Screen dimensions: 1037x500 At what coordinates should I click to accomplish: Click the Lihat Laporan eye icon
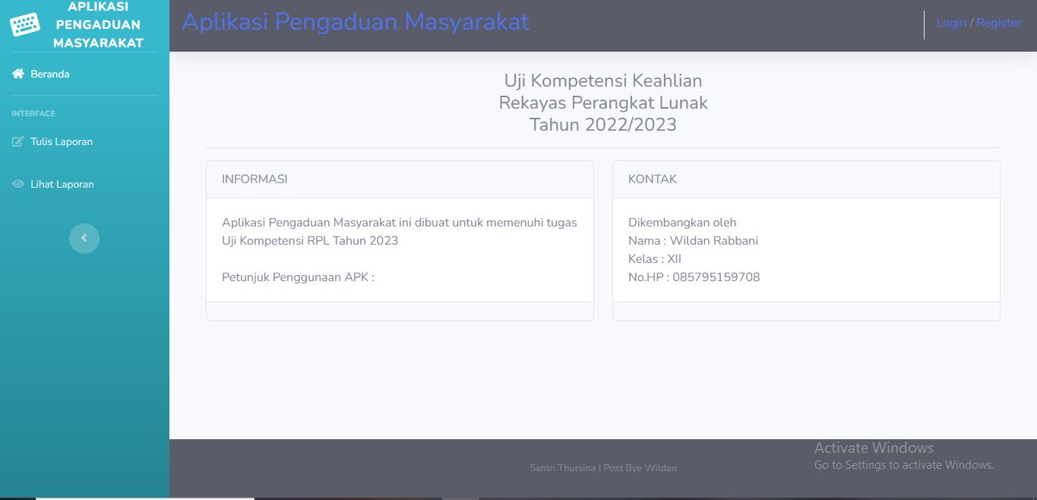pyautogui.click(x=18, y=184)
